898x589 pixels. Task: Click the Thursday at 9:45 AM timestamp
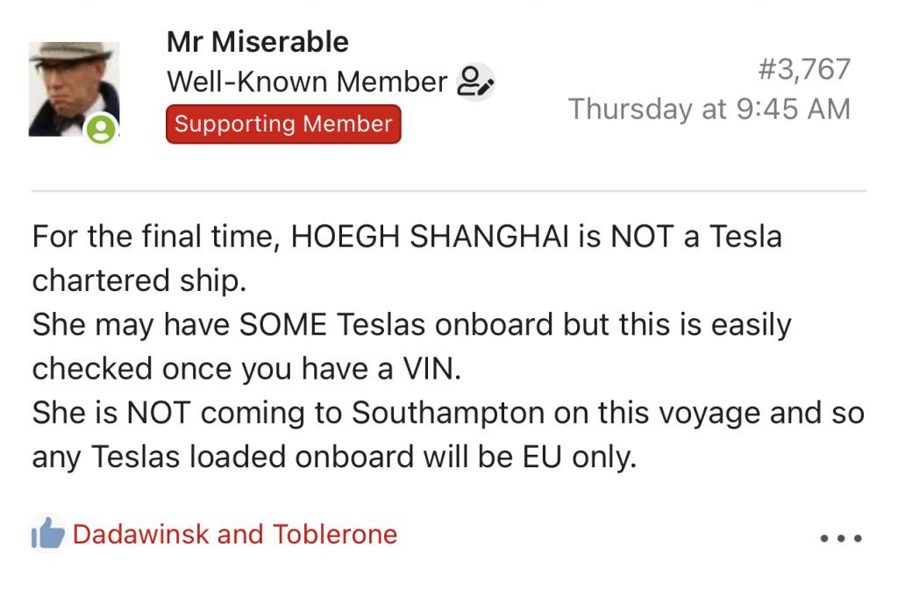709,109
